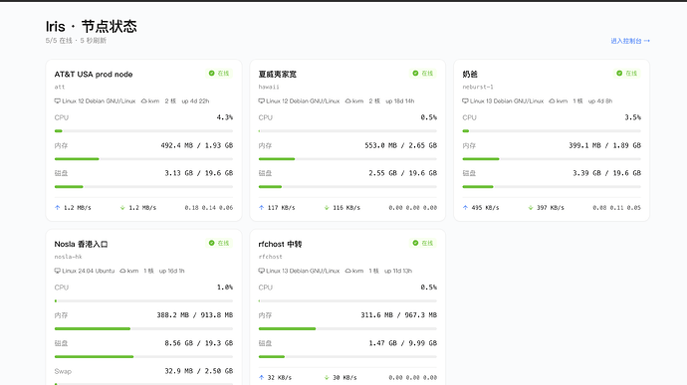Screen dimensions: 687x385
Task: Click the AT&T USA prod node card title
Action: click(94, 74)
